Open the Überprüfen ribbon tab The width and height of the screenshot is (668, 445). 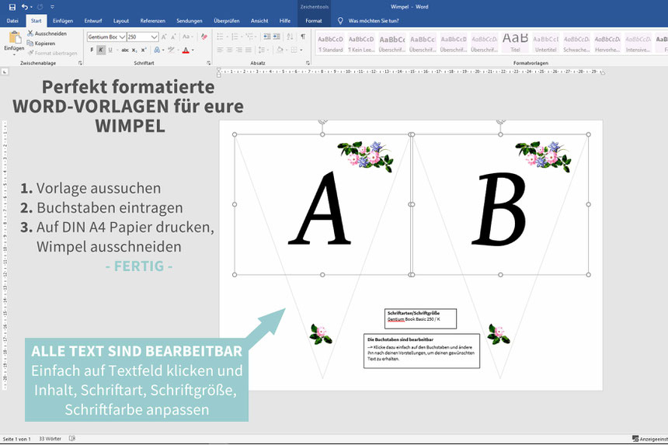click(x=227, y=20)
